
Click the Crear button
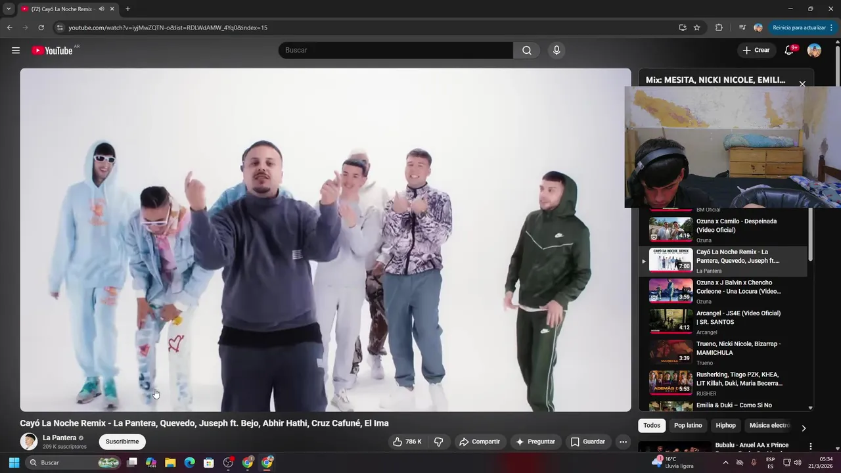click(x=756, y=51)
